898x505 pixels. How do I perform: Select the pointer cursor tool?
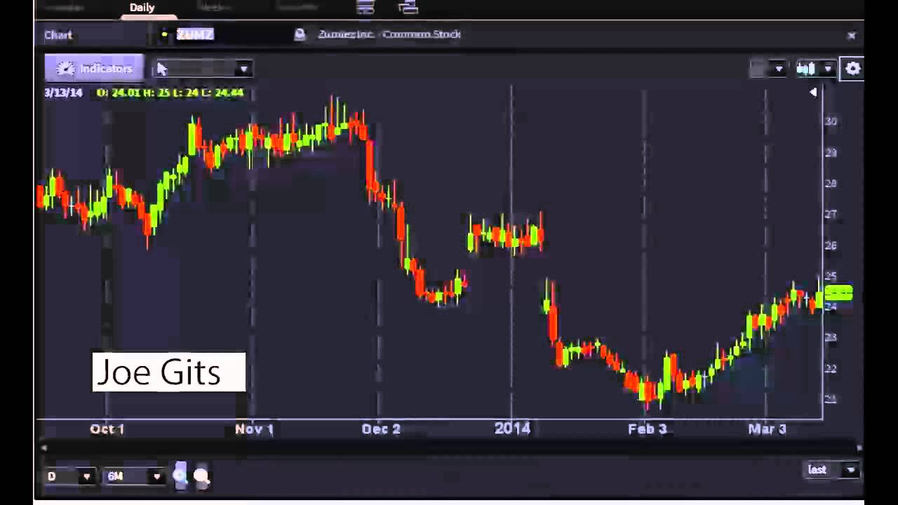click(x=163, y=69)
